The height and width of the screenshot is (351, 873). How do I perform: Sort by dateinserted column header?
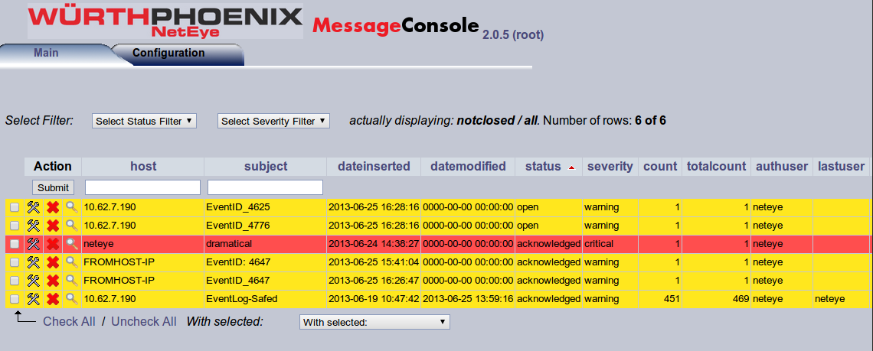click(x=374, y=166)
